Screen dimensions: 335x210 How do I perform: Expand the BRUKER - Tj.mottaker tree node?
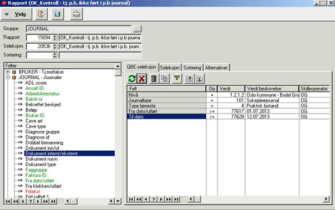tap(8, 72)
